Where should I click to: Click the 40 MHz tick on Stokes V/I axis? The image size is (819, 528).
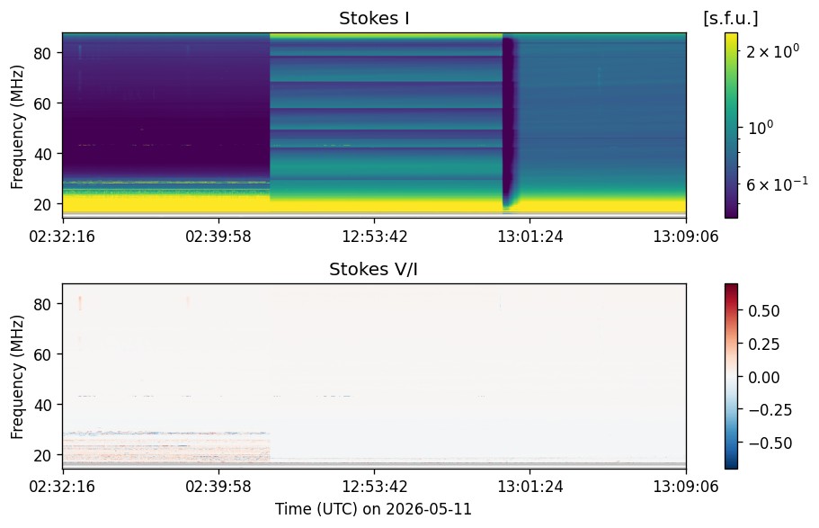(41, 405)
